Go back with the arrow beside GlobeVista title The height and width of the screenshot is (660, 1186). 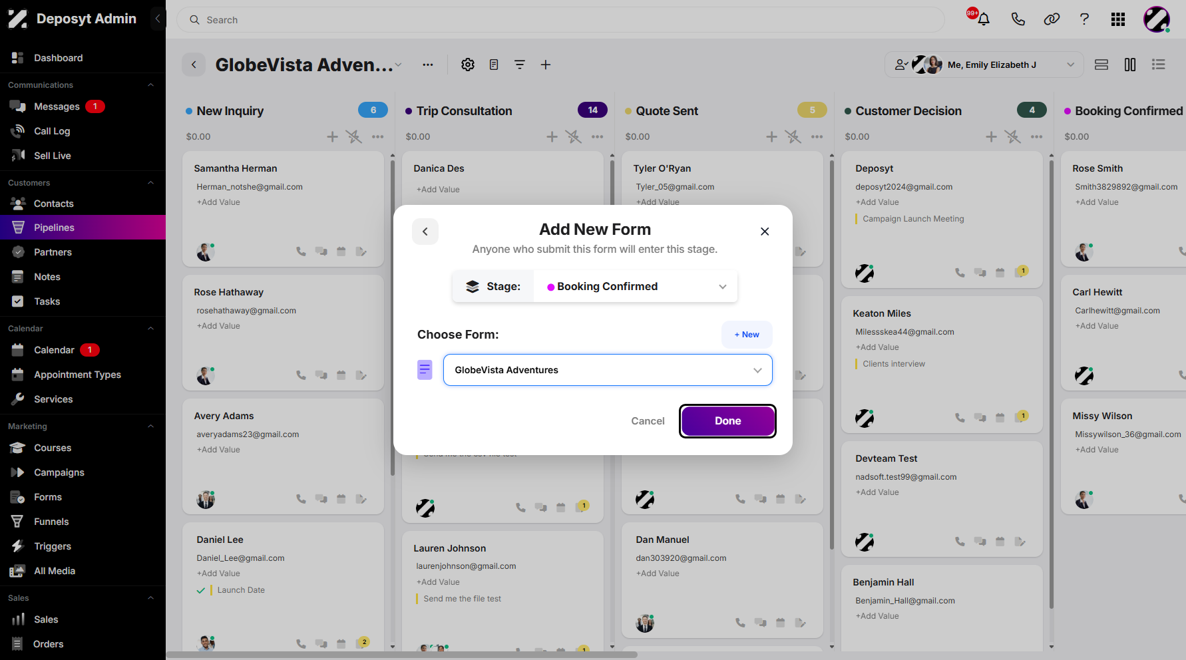click(x=194, y=65)
